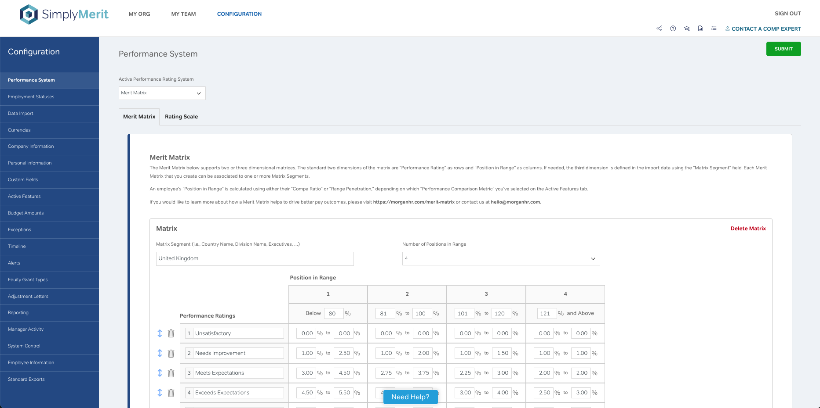Viewport: 820px width, 408px height.
Task: Go to Exceptions page
Action: (x=49, y=230)
